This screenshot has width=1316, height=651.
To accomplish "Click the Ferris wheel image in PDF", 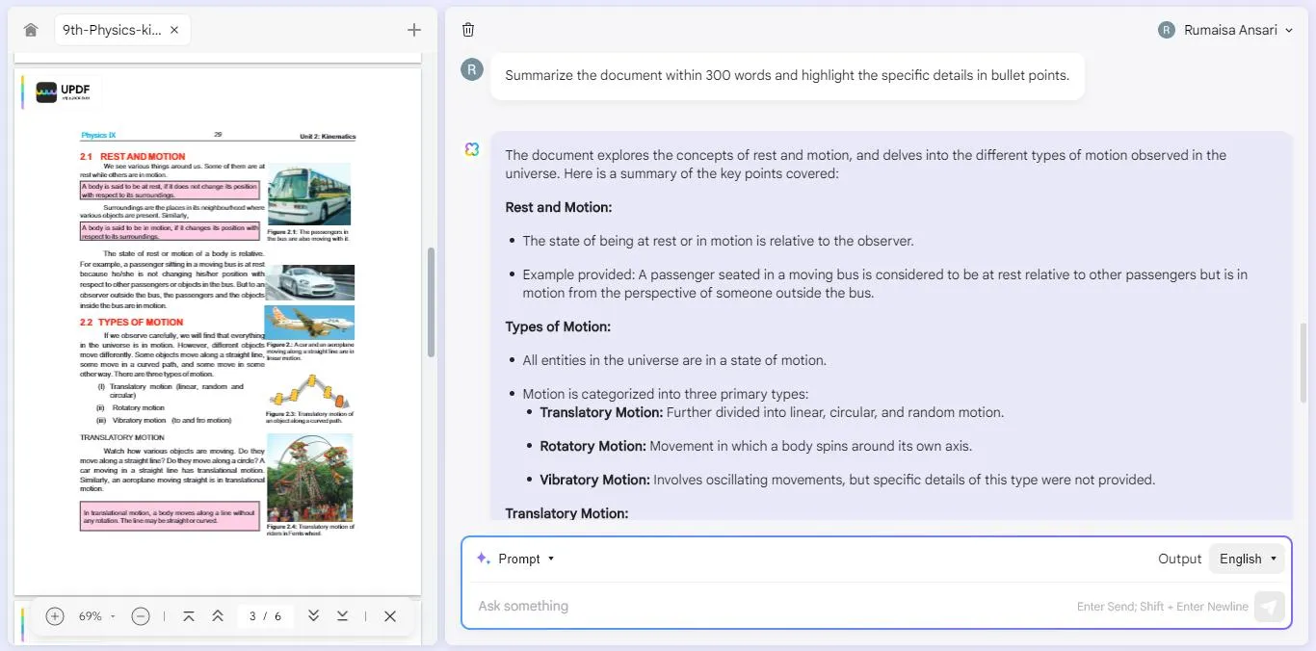I will (x=309, y=478).
